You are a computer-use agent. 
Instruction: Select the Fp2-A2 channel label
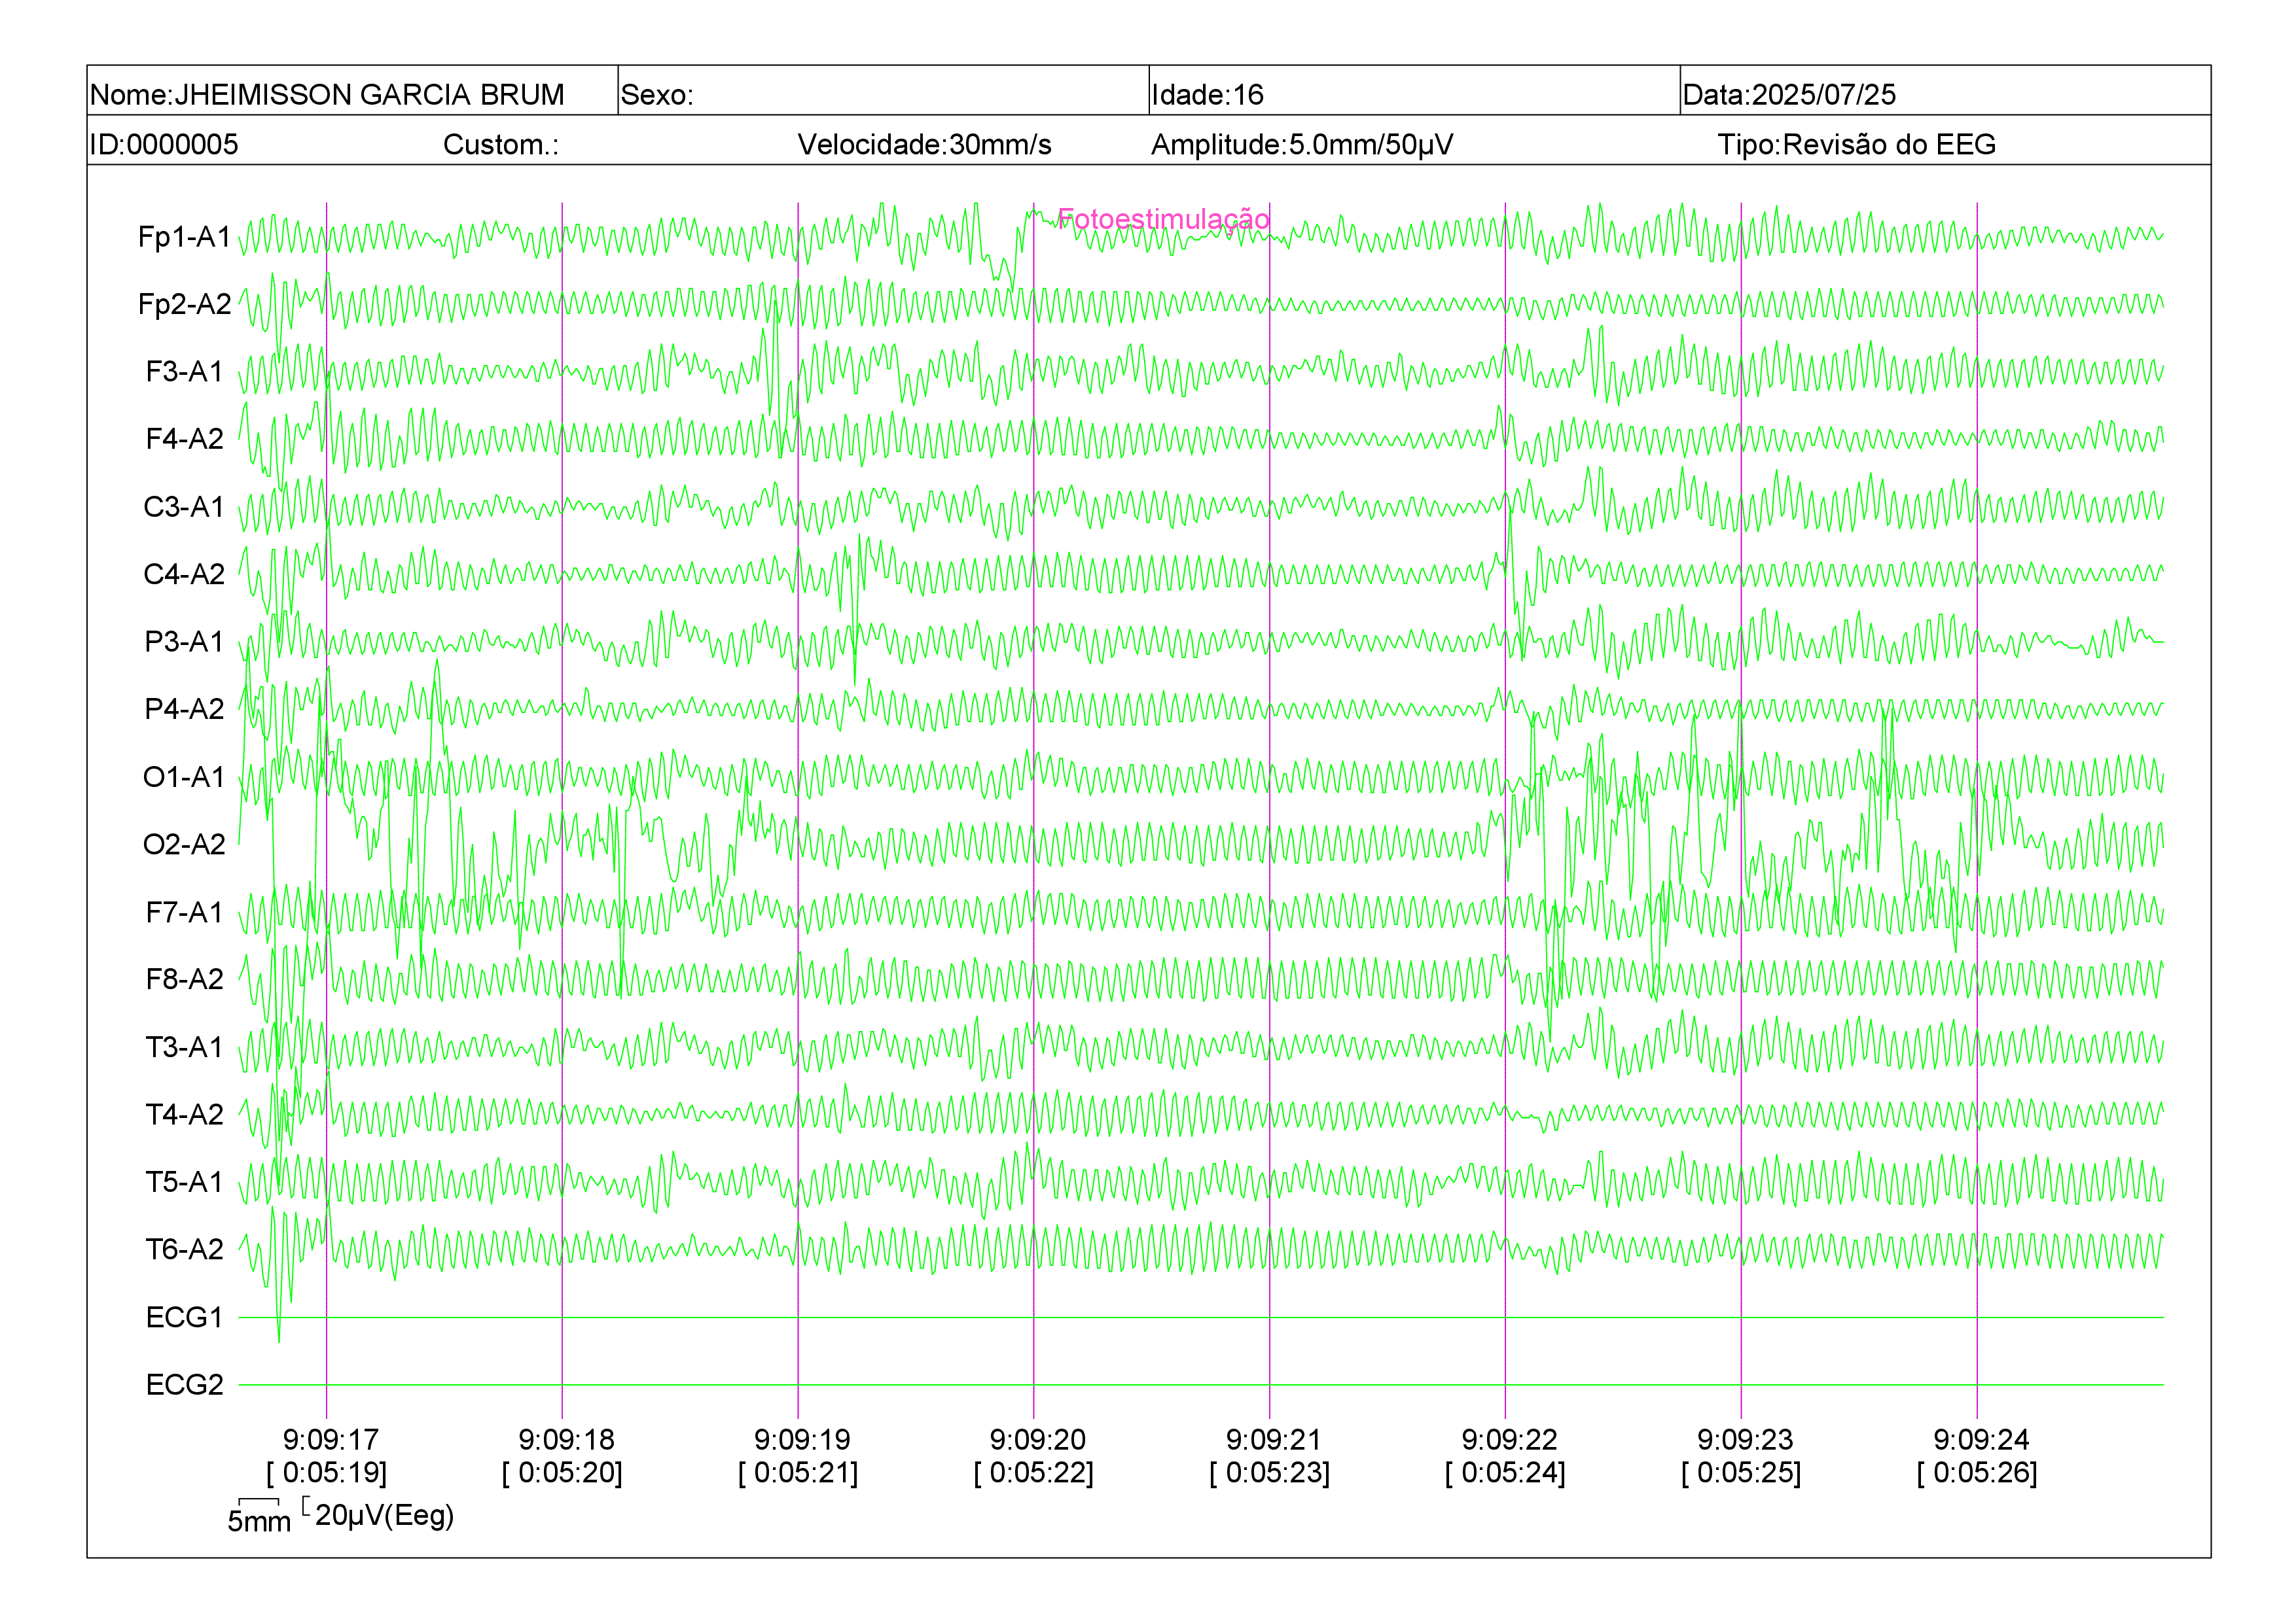[184, 304]
